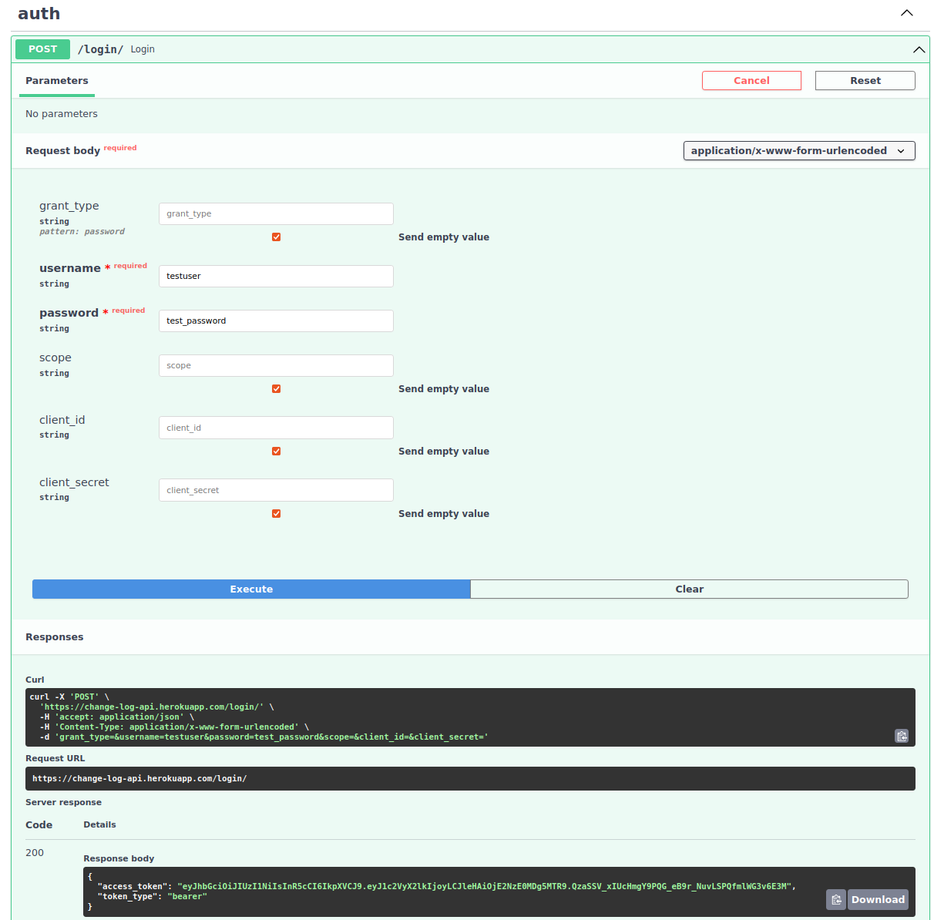
Task: Clear the request form values
Action: pyautogui.click(x=689, y=589)
